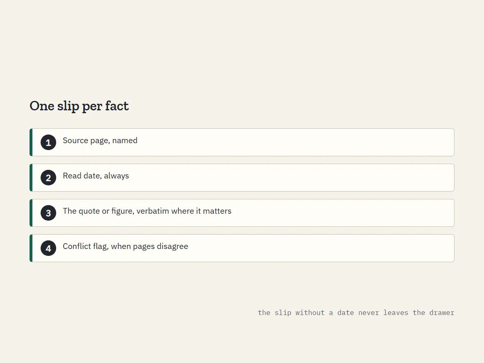Click the word 'fact' in the title
The height and width of the screenshot is (363, 484).
pyautogui.click(x=117, y=106)
